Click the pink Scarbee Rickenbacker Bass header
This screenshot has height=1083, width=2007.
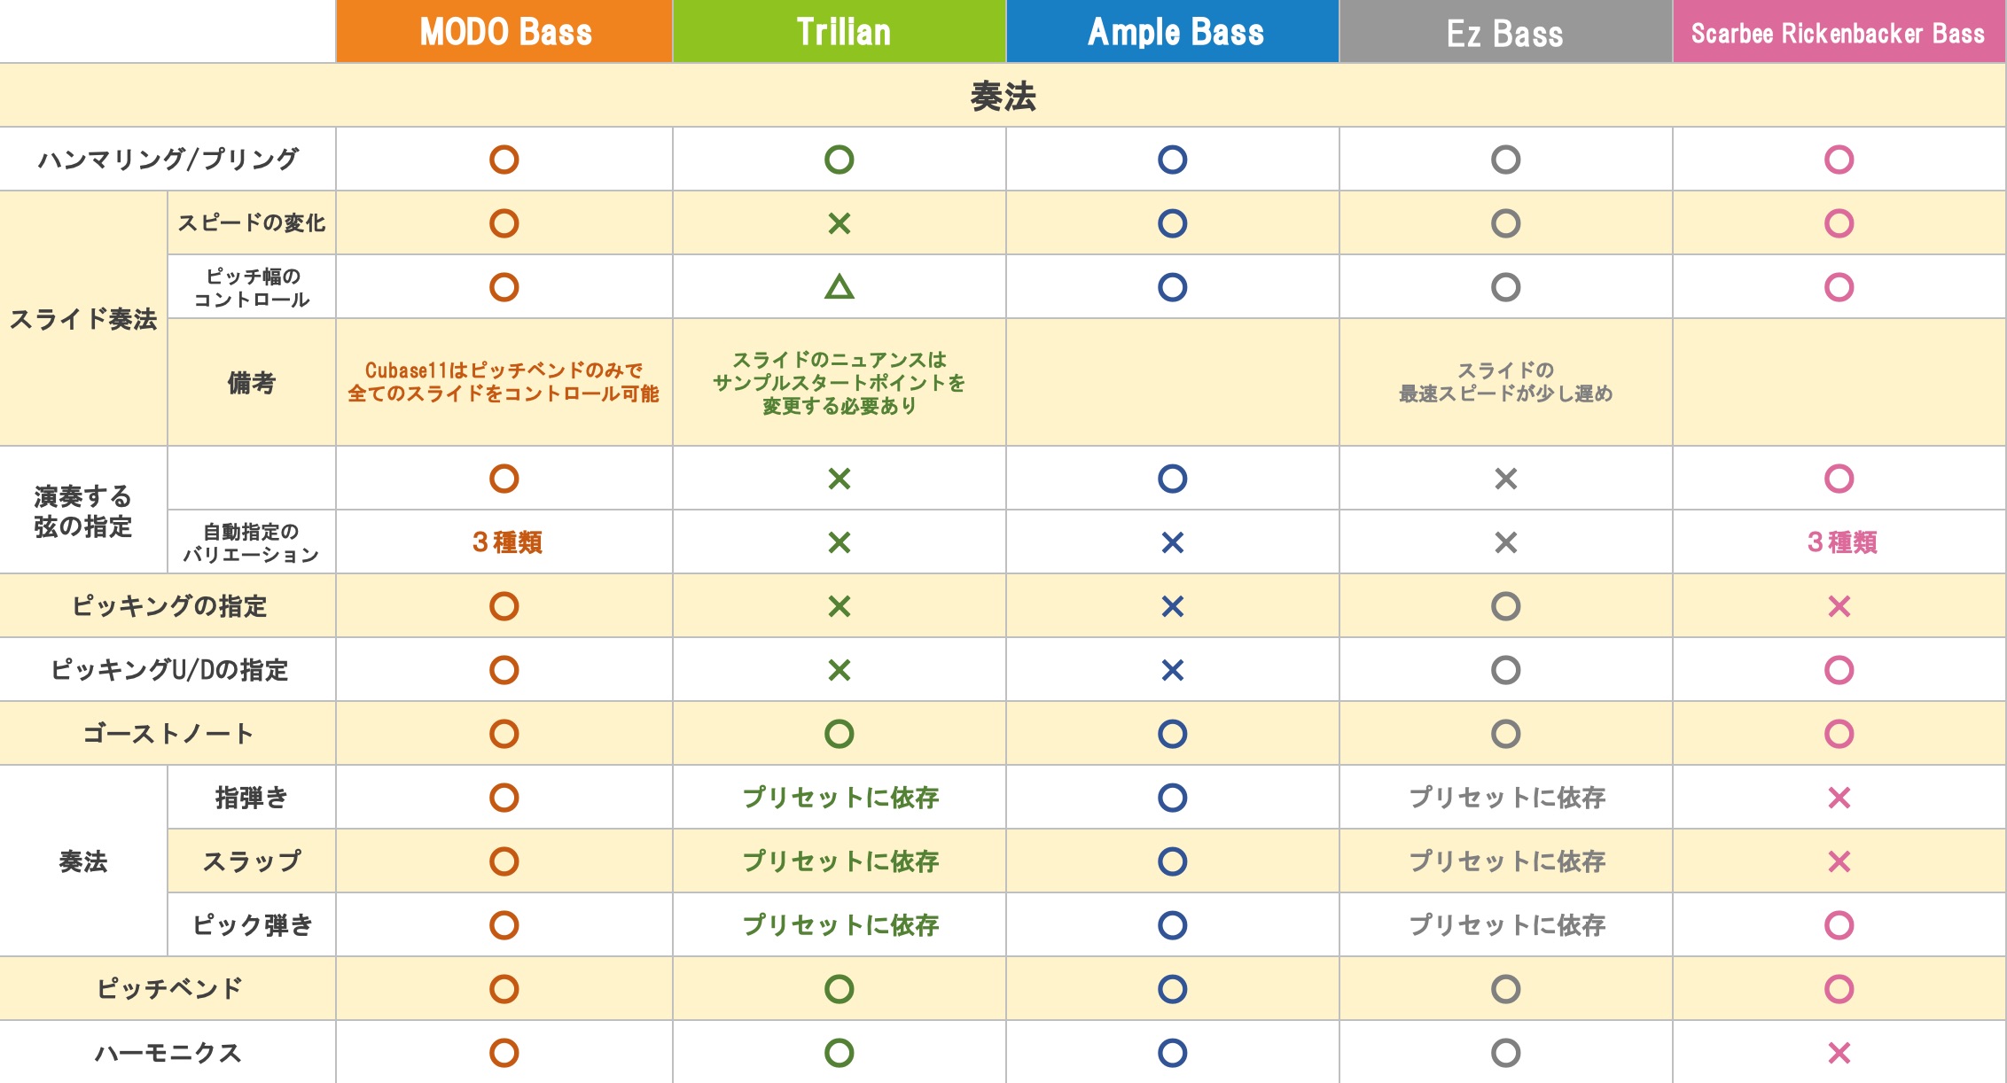pos(1839,31)
